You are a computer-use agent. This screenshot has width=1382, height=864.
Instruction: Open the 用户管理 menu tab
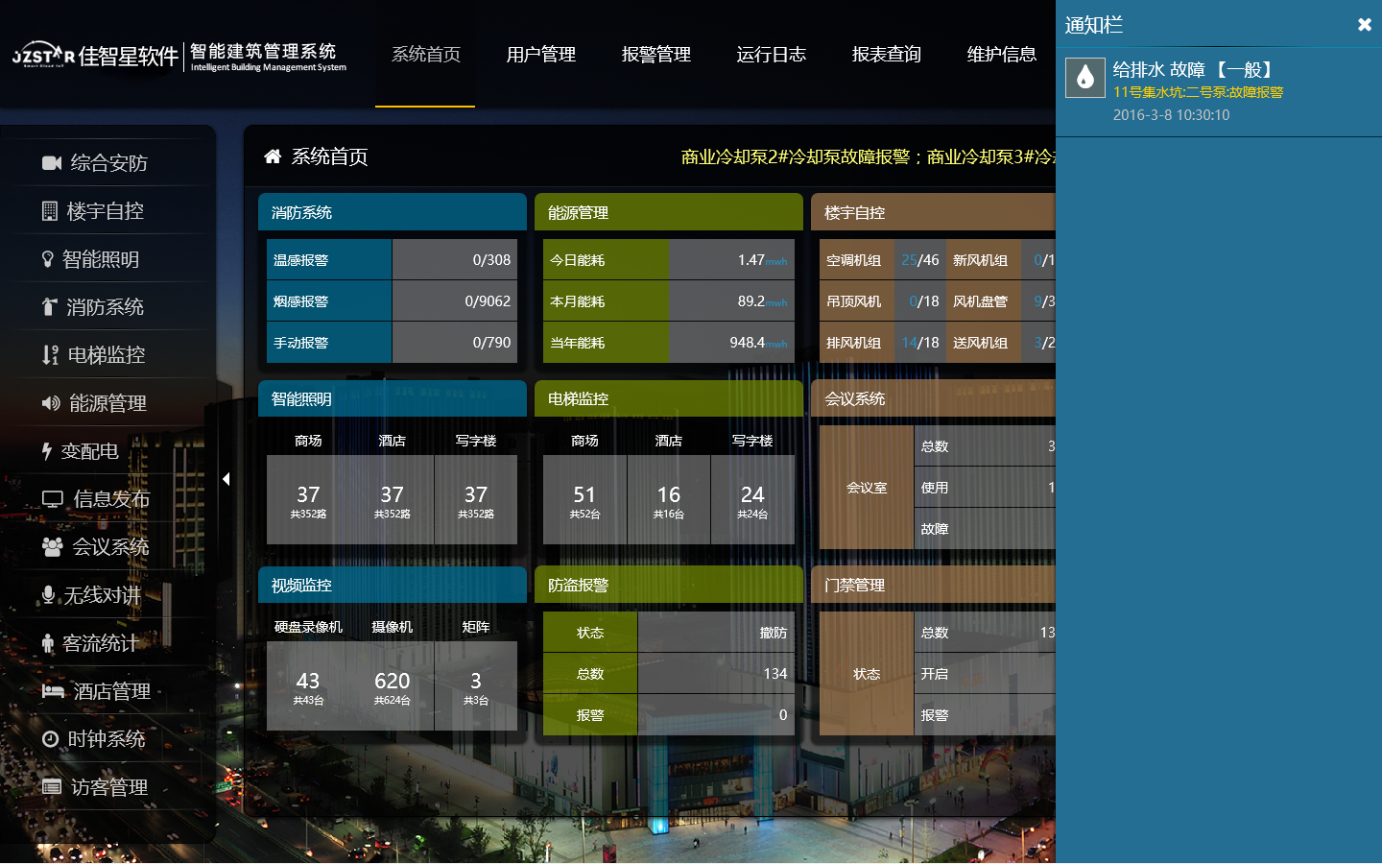541,55
